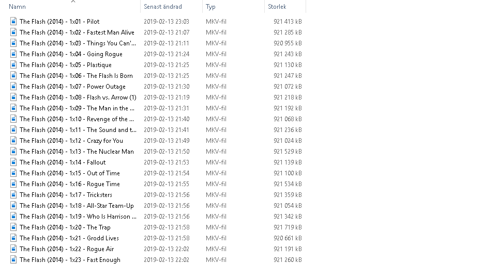Select the episode 1x13 - The Nuclear Man

[77, 152]
